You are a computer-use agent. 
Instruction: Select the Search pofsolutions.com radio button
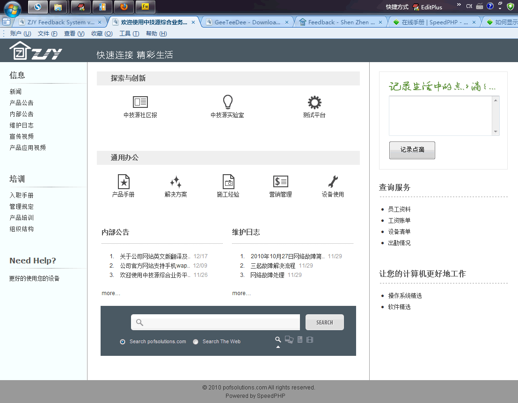(x=123, y=342)
